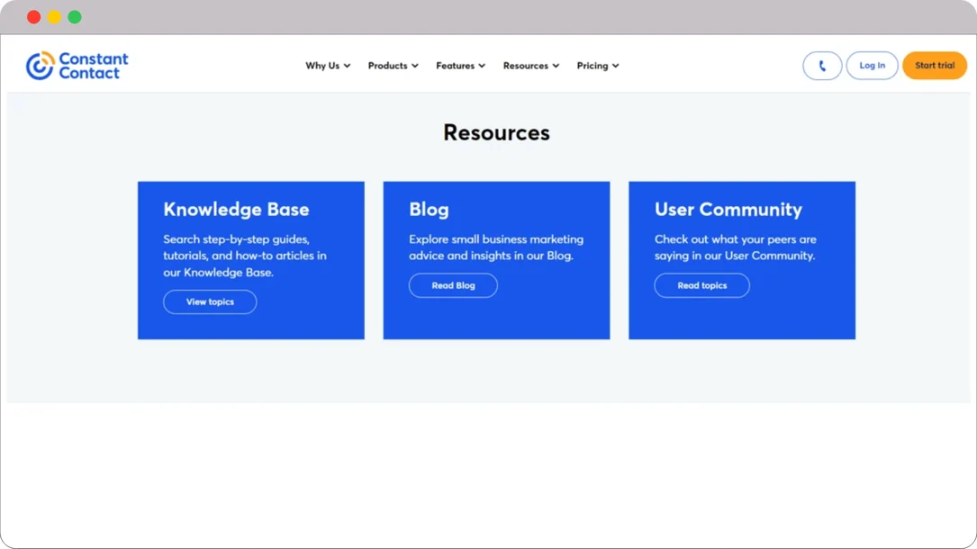The width and height of the screenshot is (977, 549).
Task: Click the Blog card title
Action: (429, 210)
